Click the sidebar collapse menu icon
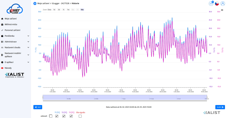This screenshot has height=118, width=227. (35, 4)
